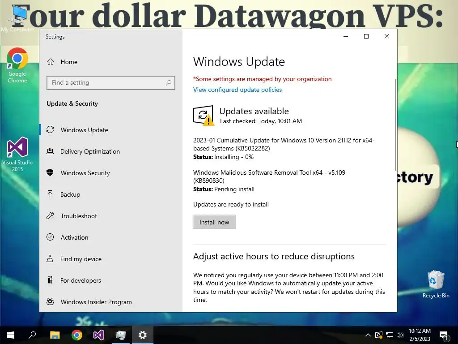
Task: Open Find my device
Action: [81, 259]
